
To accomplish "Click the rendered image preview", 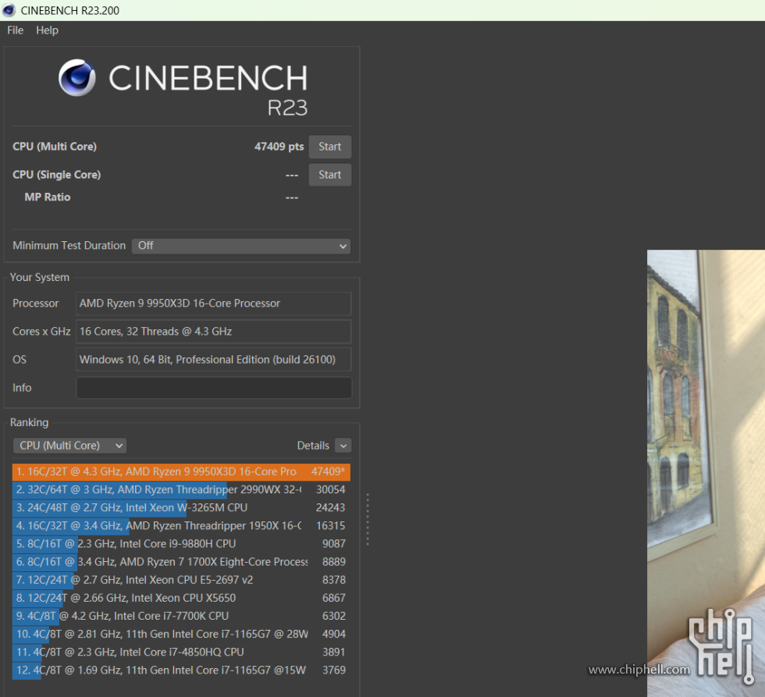I will 706,473.
